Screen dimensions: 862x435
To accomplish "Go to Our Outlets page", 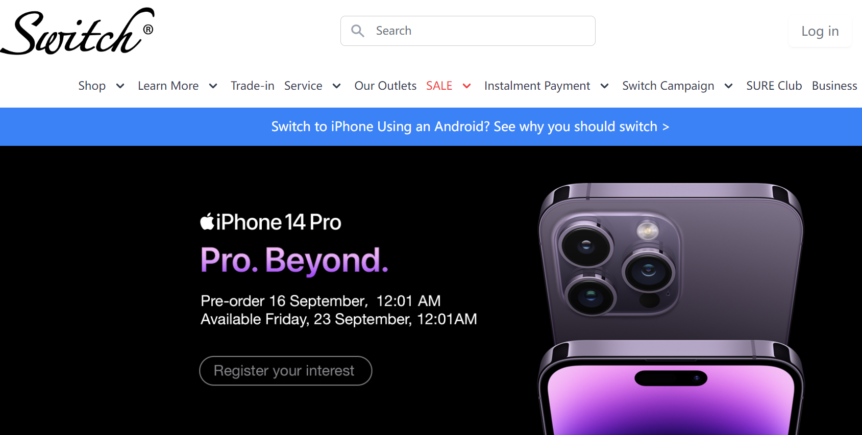I will (385, 86).
